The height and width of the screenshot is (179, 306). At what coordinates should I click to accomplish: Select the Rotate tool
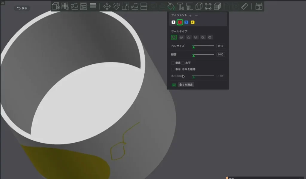116,6
